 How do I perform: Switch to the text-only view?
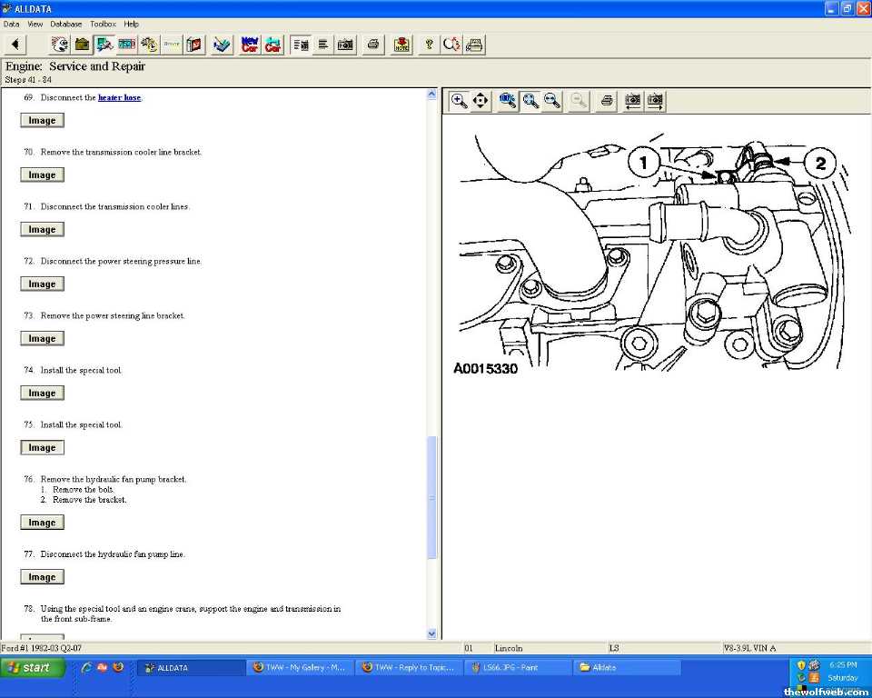[x=322, y=45]
